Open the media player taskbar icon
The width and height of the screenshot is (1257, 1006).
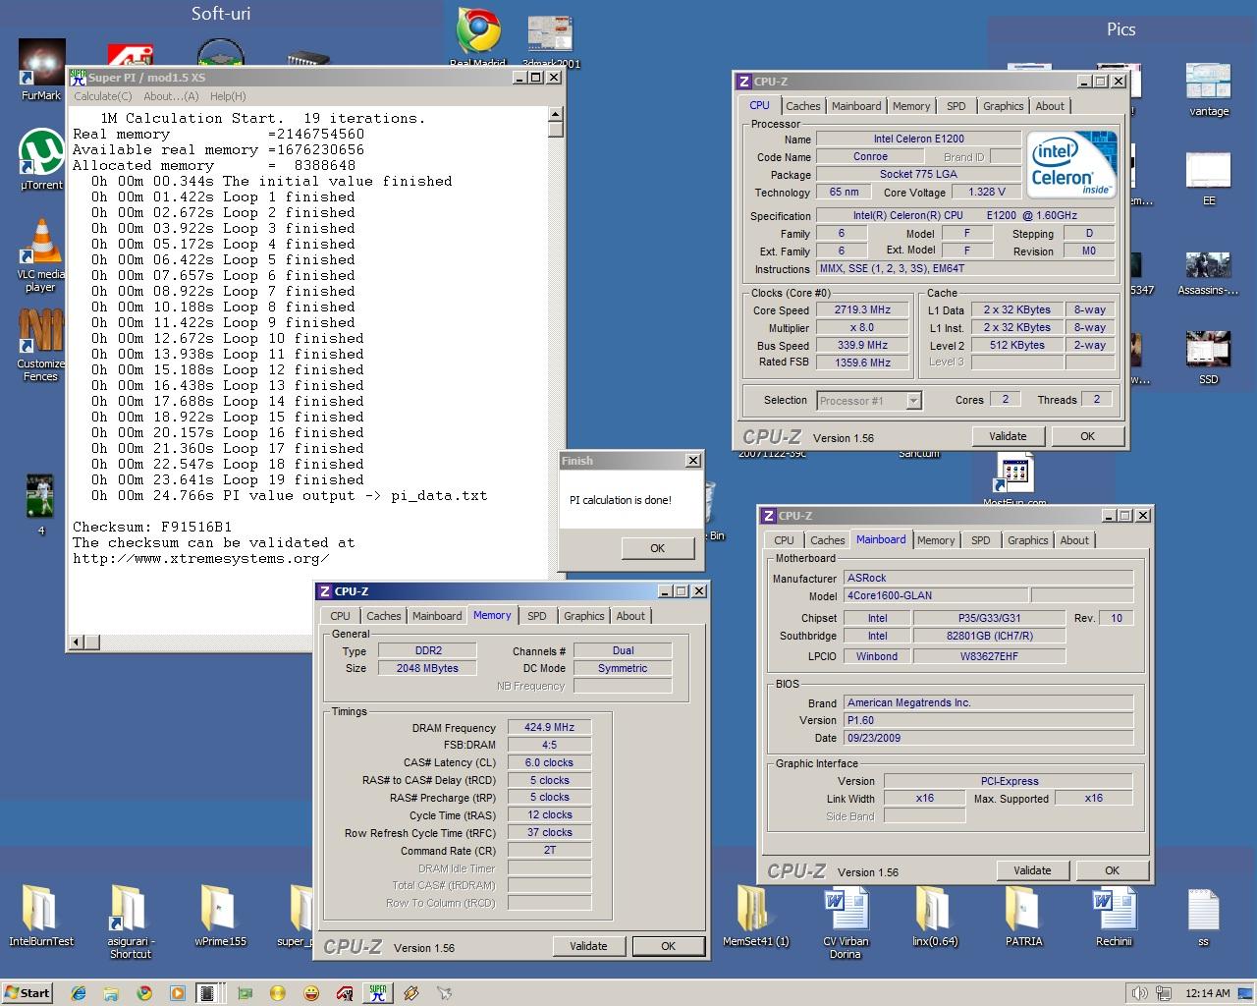click(177, 993)
